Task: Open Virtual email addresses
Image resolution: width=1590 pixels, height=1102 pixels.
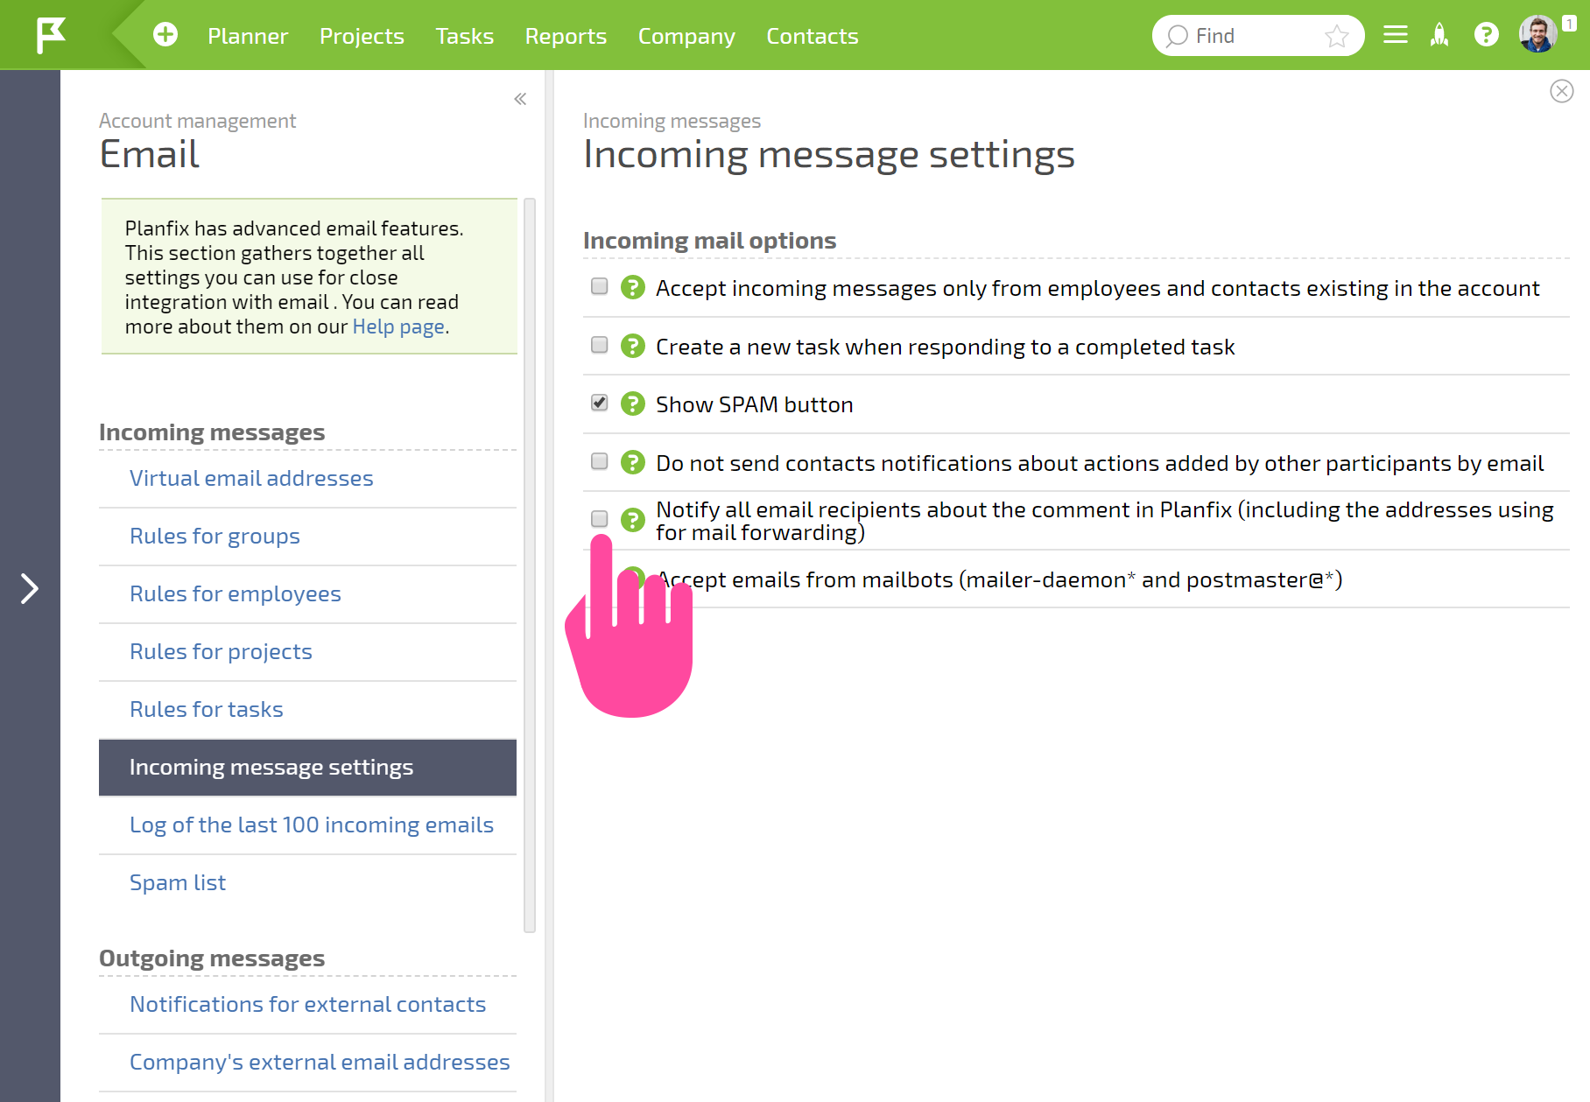Action: pyautogui.click(x=251, y=478)
